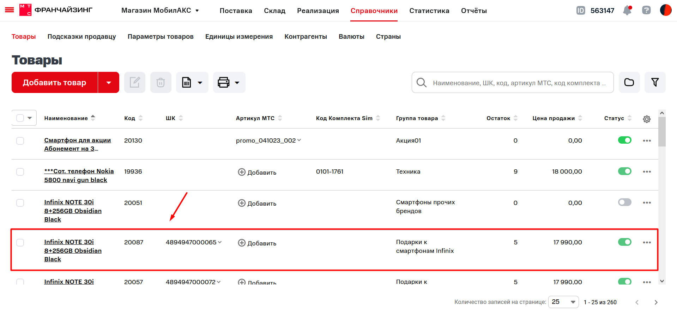The height and width of the screenshot is (312, 677).
Task: Click the delete trash can icon
Action: click(161, 82)
